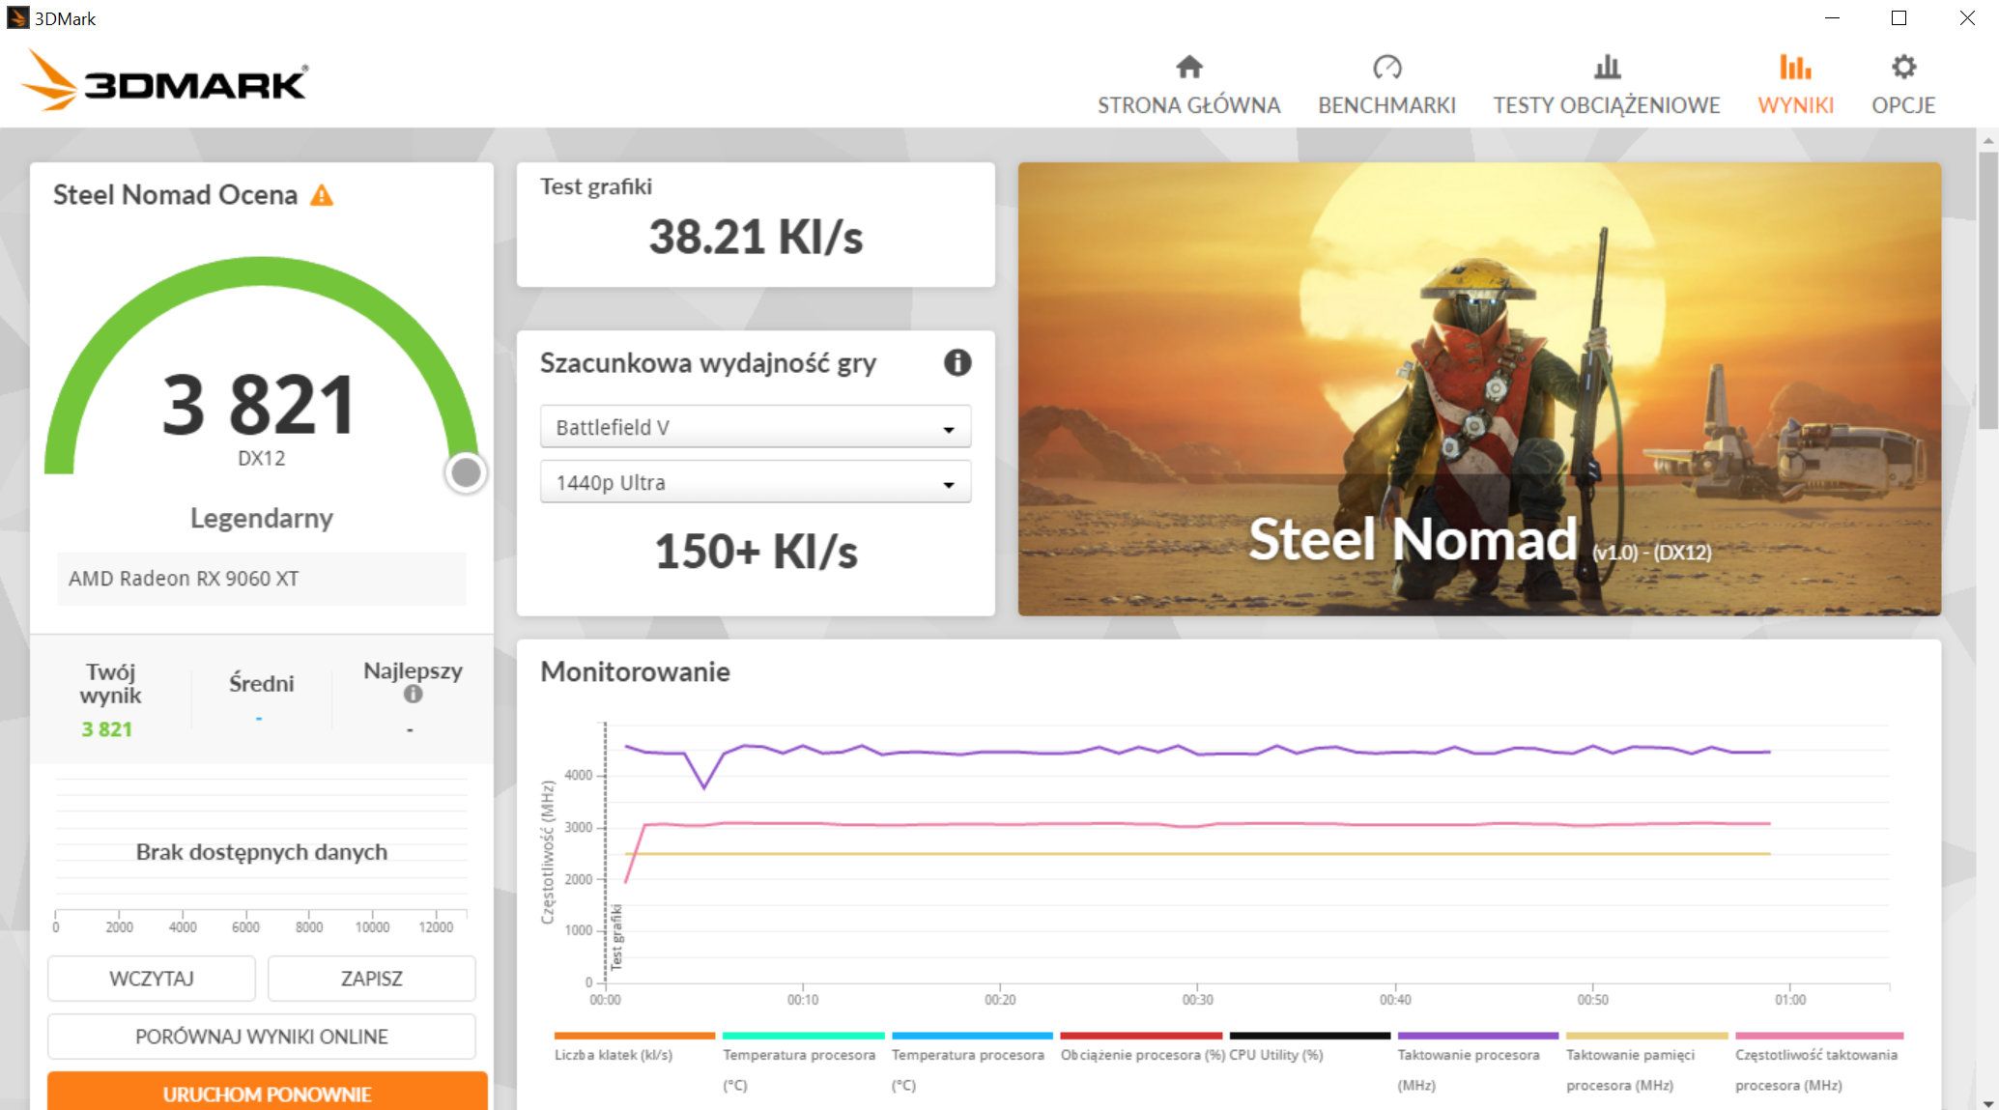Click the Taktowanie pamięci yellow color swatch
Screen dimensions: 1999x1110
[x=1646, y=1036]
